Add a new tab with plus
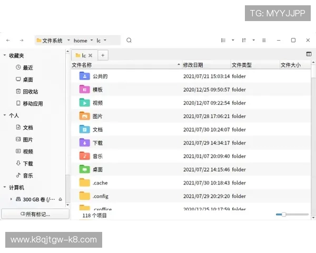316x253 pixels. 103,55
